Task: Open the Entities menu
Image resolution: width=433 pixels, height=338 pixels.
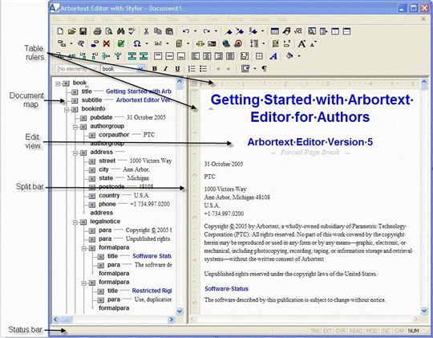Action: pyautogui.click(x=150, y=19)
